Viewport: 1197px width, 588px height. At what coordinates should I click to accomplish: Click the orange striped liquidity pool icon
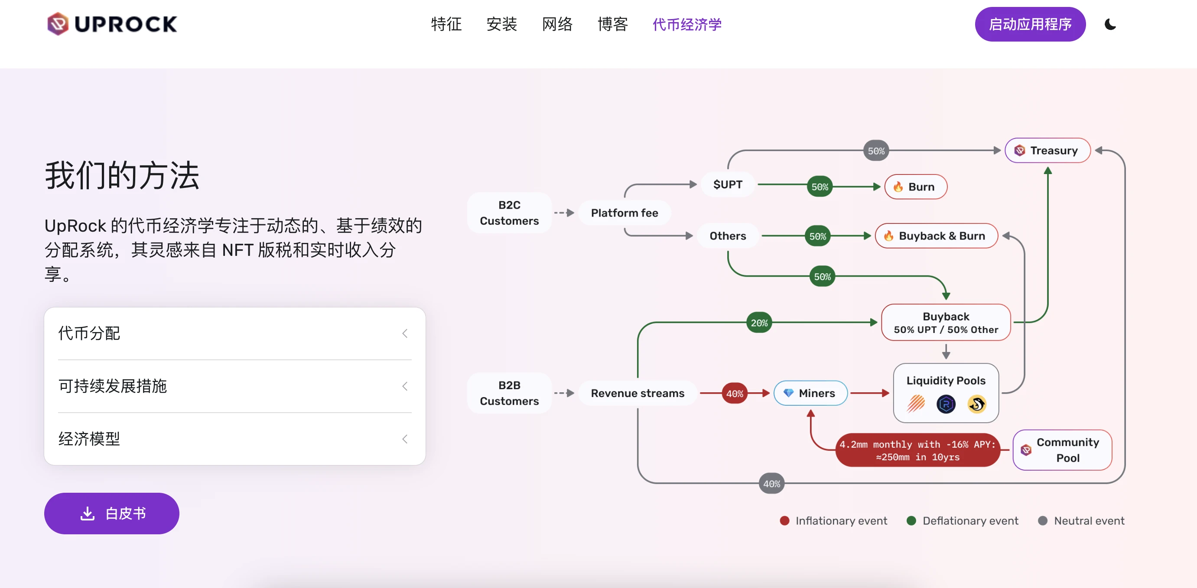(916, 404)
